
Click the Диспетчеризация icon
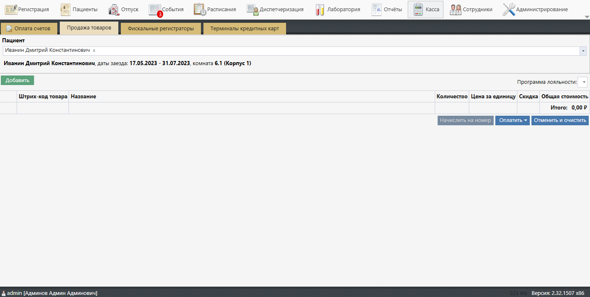[252, 10]
